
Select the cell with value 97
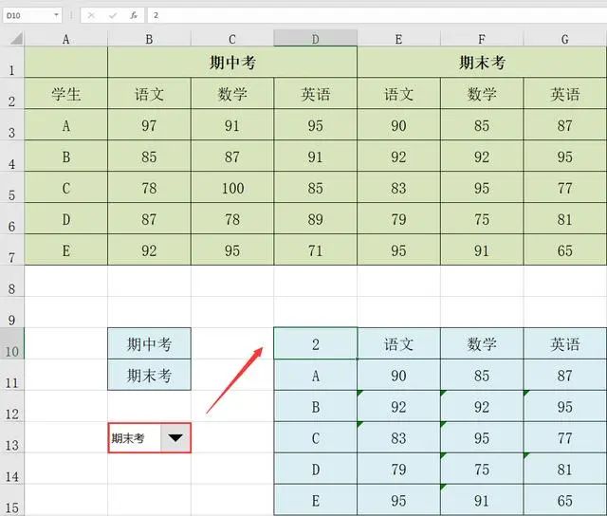149,125
